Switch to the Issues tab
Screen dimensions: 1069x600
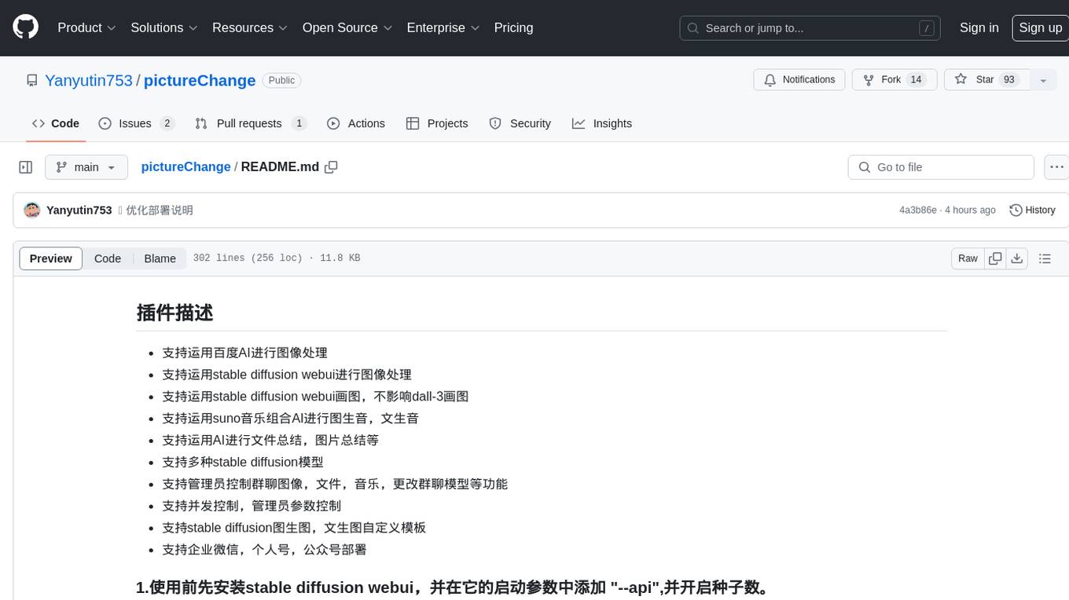tap(136, 123)
